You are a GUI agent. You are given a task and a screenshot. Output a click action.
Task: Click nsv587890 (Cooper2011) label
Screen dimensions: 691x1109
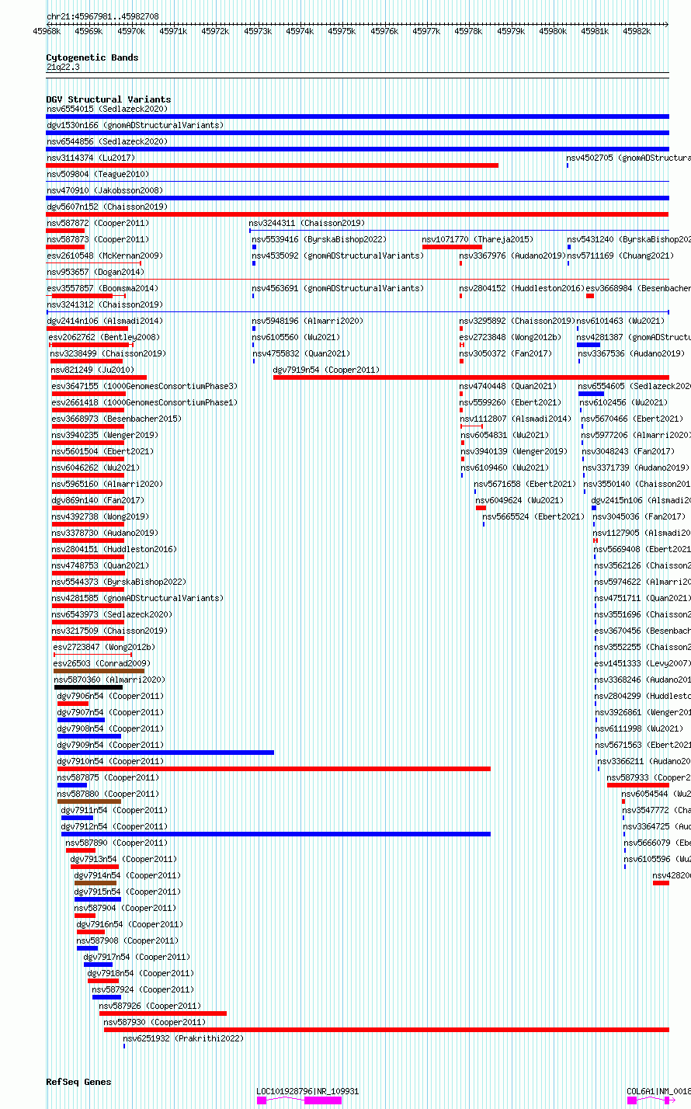click(x=116, y=843)
